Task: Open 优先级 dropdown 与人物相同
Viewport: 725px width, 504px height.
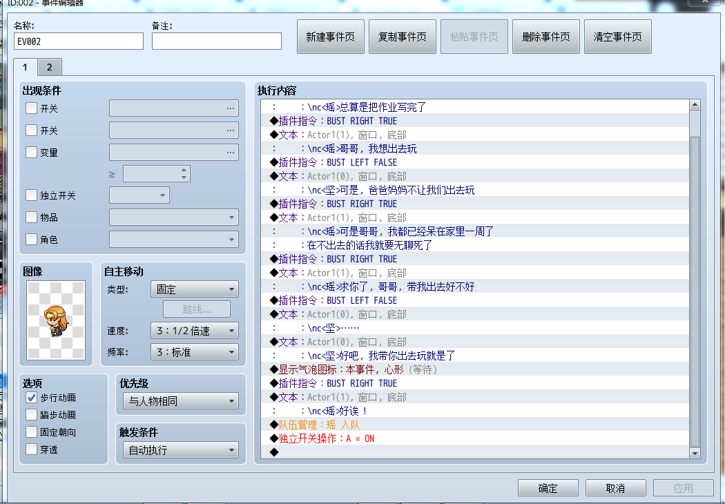Action: click(x=181, y=401)
